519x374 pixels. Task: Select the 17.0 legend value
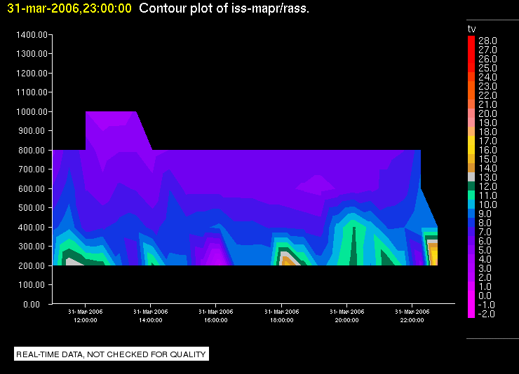487,141
